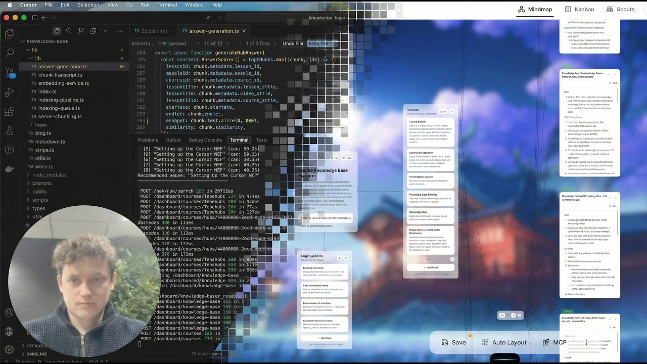Screen dimensions: 647x364
Task: Go back with the title bar arrow
Action: pyautogui.click(x=44, y=18)
